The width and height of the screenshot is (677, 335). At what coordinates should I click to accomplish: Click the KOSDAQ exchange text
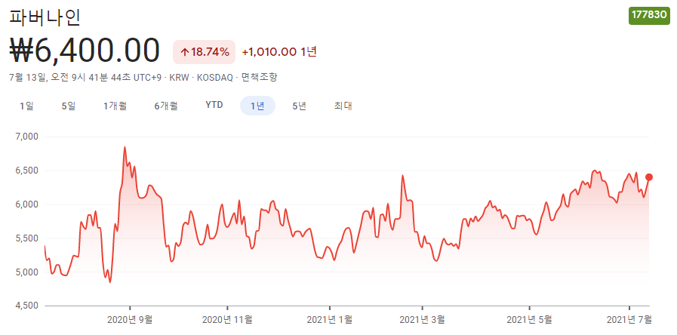click(x=214, y=78)
